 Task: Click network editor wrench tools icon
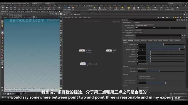pyautogui.click(x=158, y=17)
